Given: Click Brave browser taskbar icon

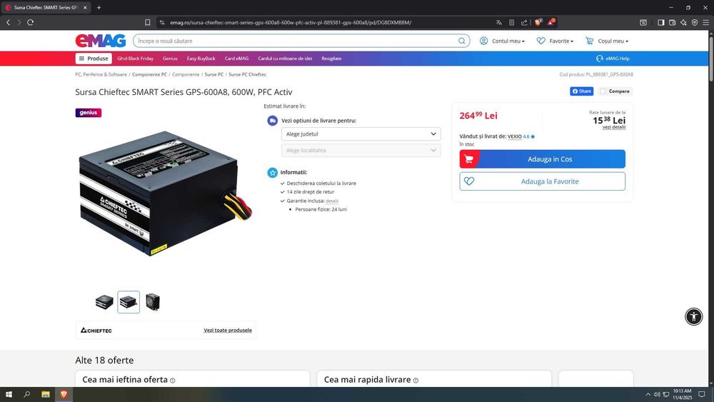Looking at the screenshot, I should pyautogui.click(x=64, y=394).
